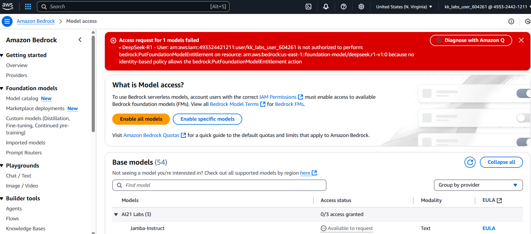Screen dimensions: 531x234
Task: Open the notifications bell
Action: pyautogui.click(x=326, y=7)
